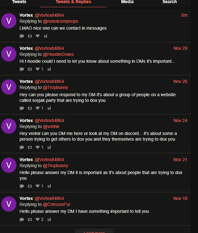Screen dimensions: 198x233
Task: Retweet the reply to @HoodieDraws
Action: pyautogui.click(x=30, y=69)
